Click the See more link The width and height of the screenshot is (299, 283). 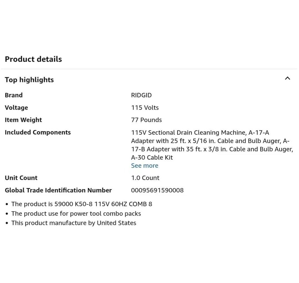click(145, 166)
